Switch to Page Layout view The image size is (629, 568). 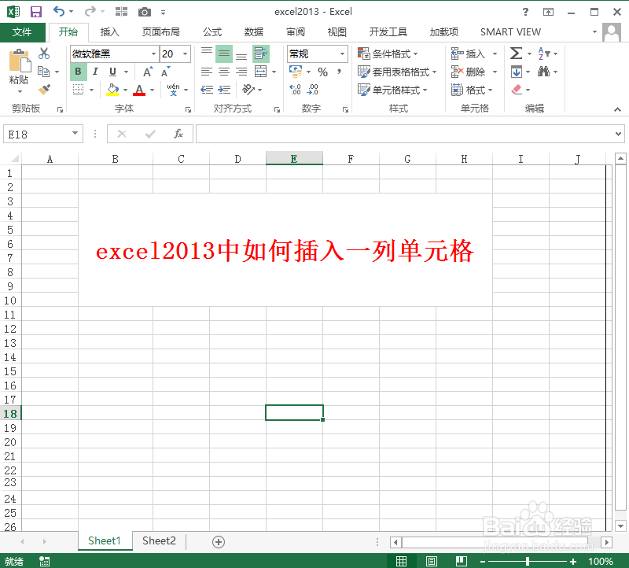(x=432, y=561)
